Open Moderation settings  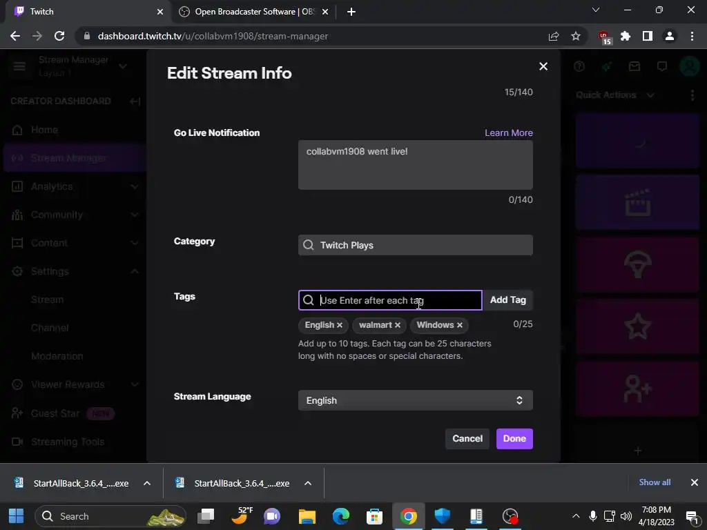point(57,357)
